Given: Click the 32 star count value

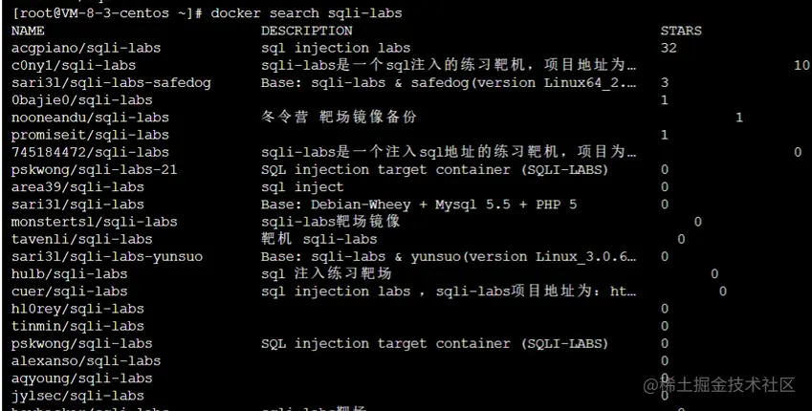Looking at the screenshot, I should [669, 48].
